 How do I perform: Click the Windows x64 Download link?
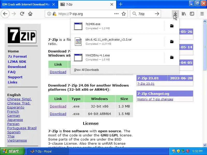click(58, 72)
